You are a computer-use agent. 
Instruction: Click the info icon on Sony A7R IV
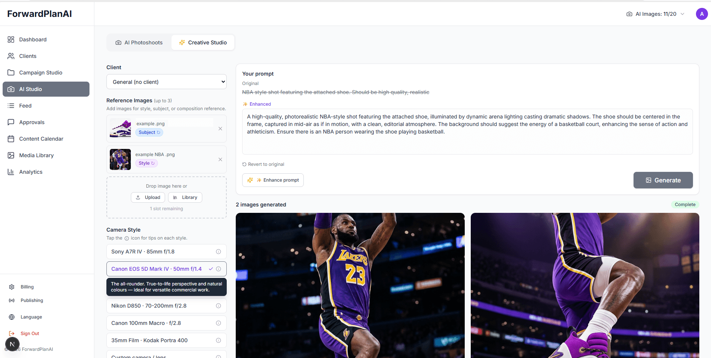(218, 252)
